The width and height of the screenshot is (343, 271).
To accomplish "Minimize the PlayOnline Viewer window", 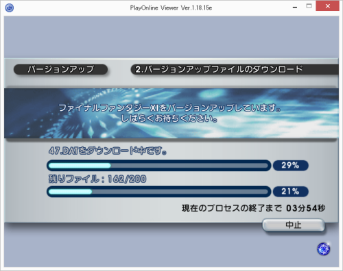I will click(295, 8).
